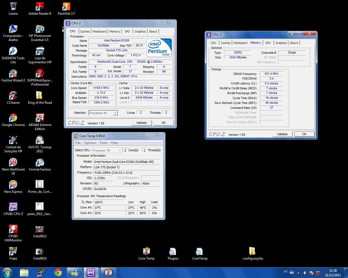Switch to CPU-Z taskbar button
The height and width of the screenshot is (278, 348).
coord(91,272)
